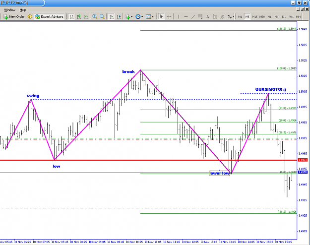Select the text label tool
This screenshot has width=310, height=245.
(215, 16)
